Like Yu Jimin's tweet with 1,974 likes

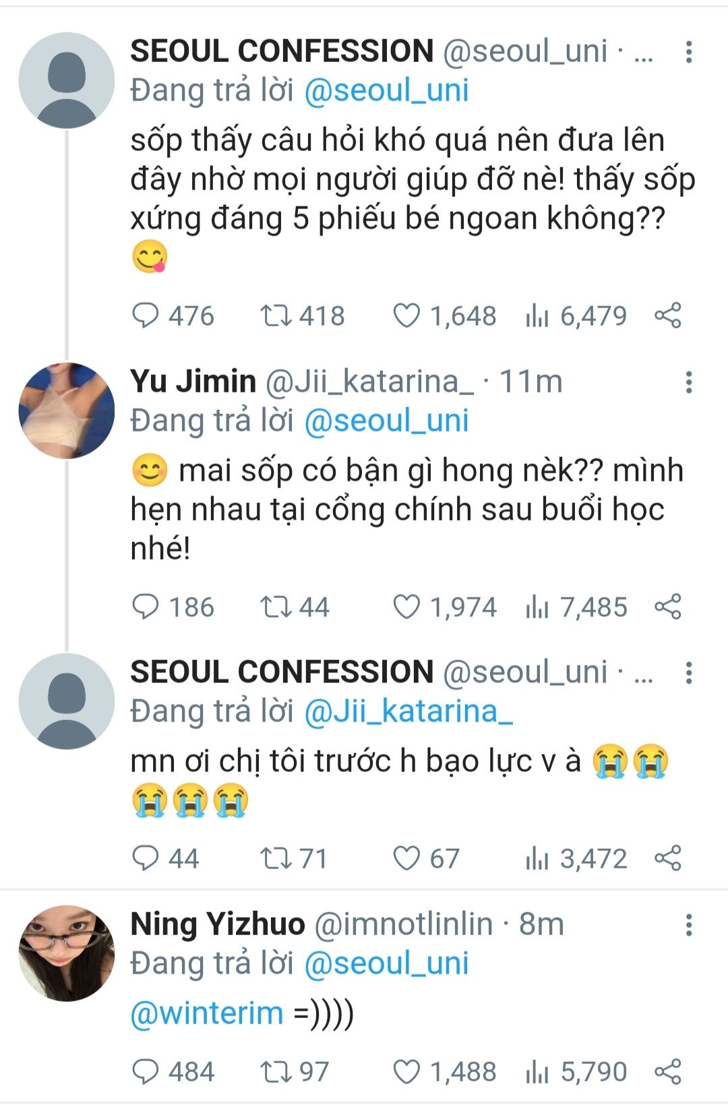[406, 607]
